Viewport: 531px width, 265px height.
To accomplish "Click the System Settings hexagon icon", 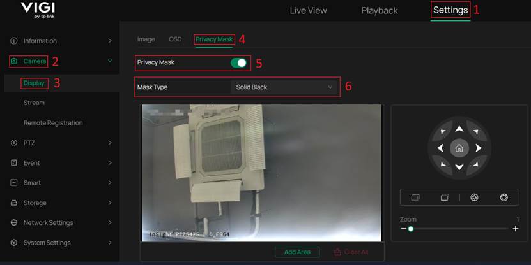I will pyautogui.click(x=14, y=243).
